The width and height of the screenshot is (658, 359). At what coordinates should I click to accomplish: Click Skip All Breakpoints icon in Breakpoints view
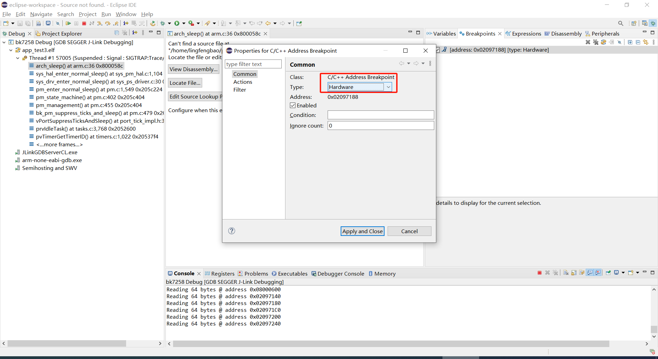click(x=620, y=42)
